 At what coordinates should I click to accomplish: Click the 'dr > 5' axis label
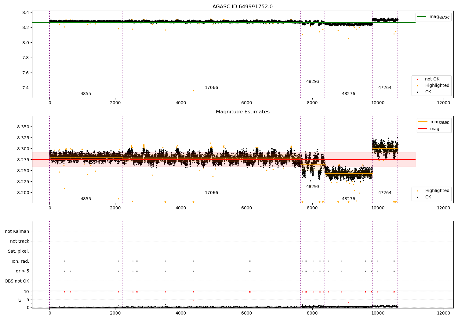point(23,271)
